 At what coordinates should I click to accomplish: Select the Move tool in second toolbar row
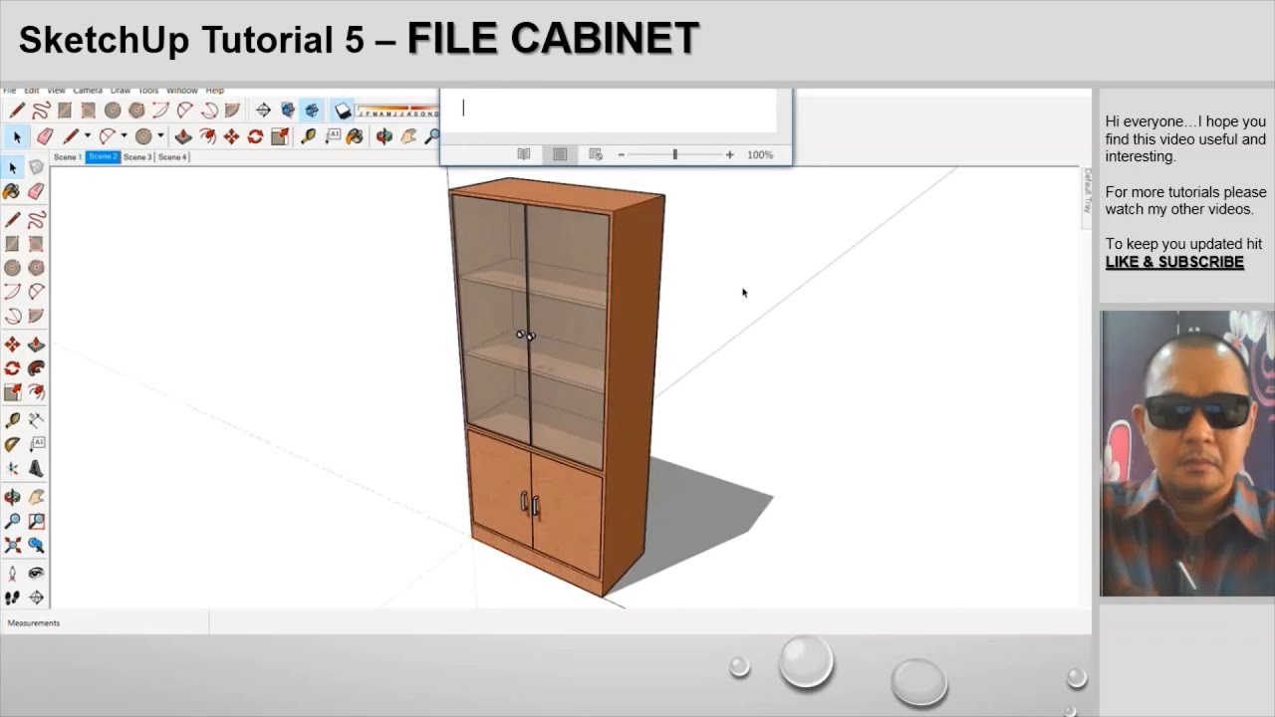coord(231,136)
